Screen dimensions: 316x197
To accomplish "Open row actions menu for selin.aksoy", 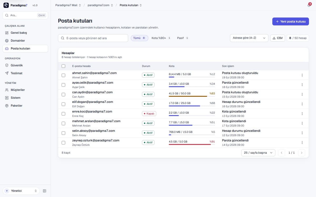I will tap(302, 133).
